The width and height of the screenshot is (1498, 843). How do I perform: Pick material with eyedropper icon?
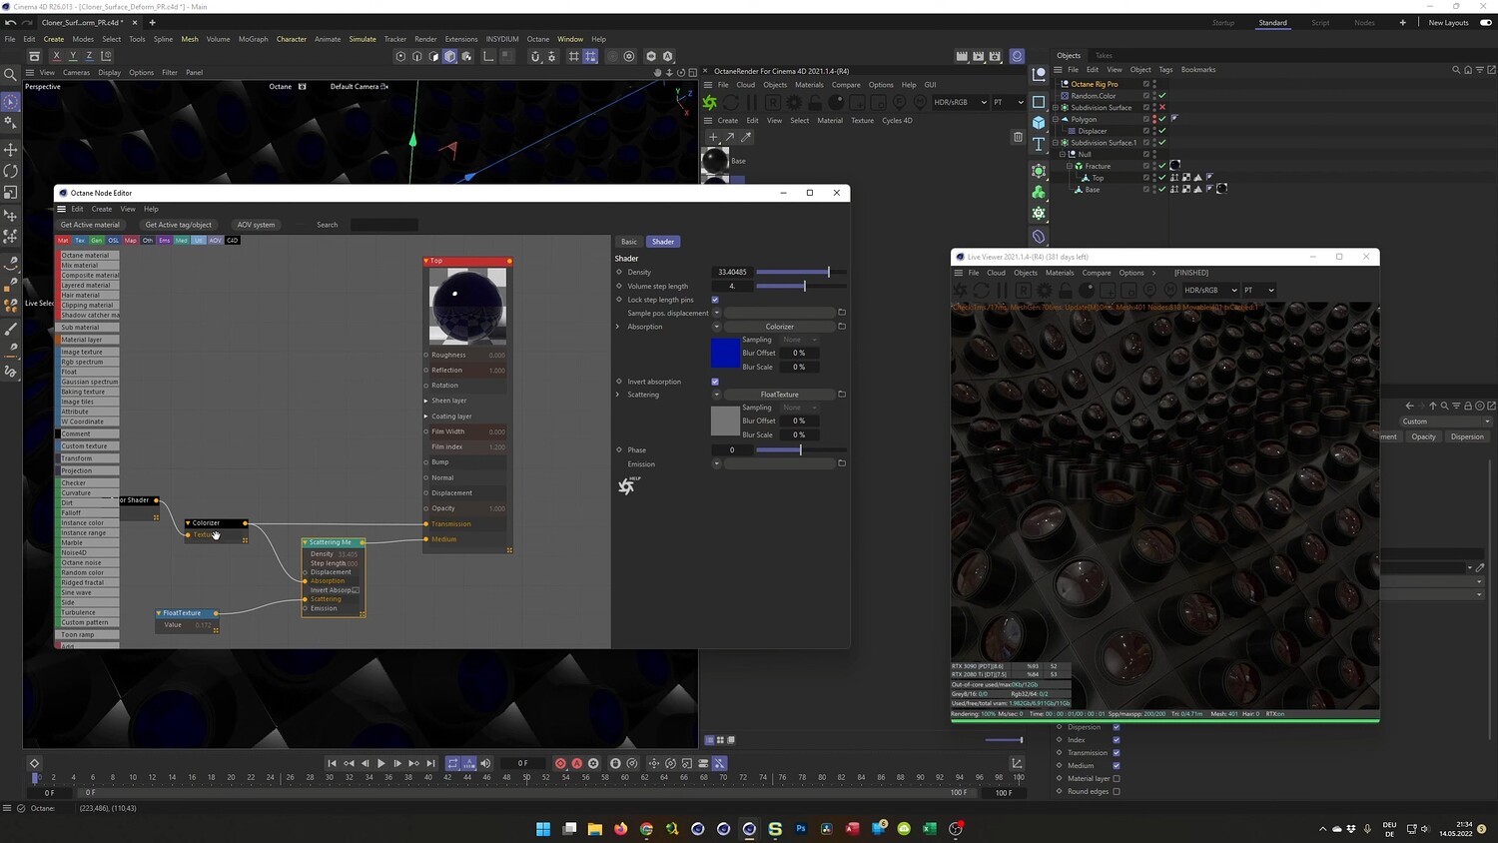pos(746,137)
